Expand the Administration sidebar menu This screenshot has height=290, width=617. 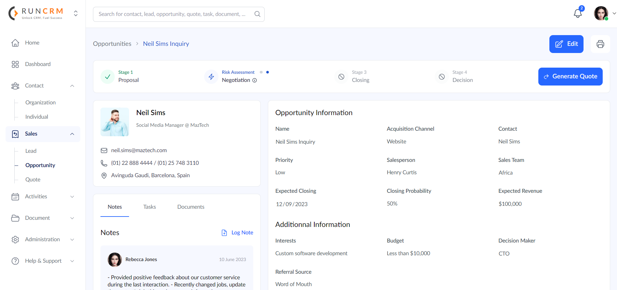(72, 240)
